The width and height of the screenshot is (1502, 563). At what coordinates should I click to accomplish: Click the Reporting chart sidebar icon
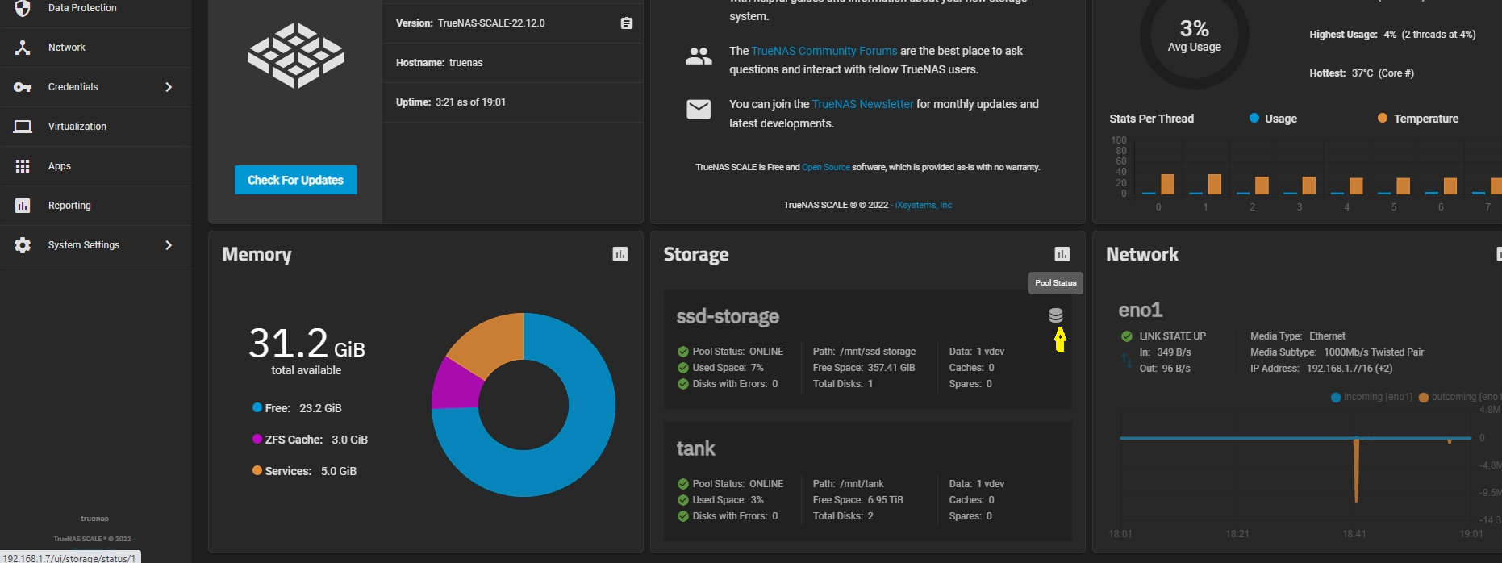tap(23, 206)
